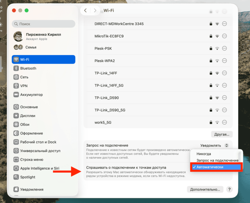Open Обои settings
The width and height of the screenshot is (250, 203).
[43, 124]
